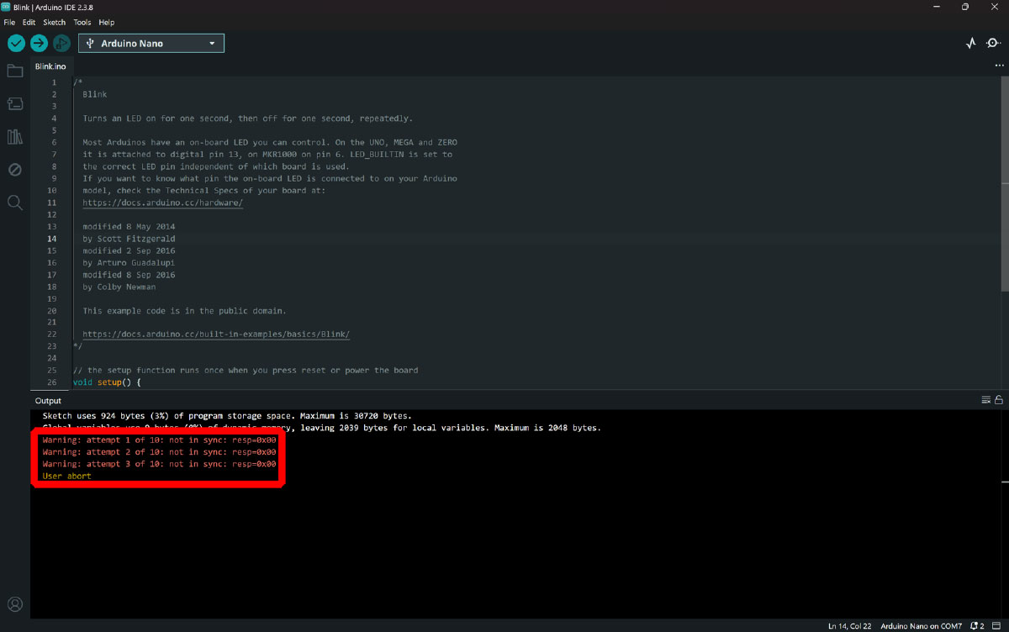The height and width of the screenshot is (632, 1009).
Task: Open the Arduino Nano board selector dropdown
Action: pos(151,43)
